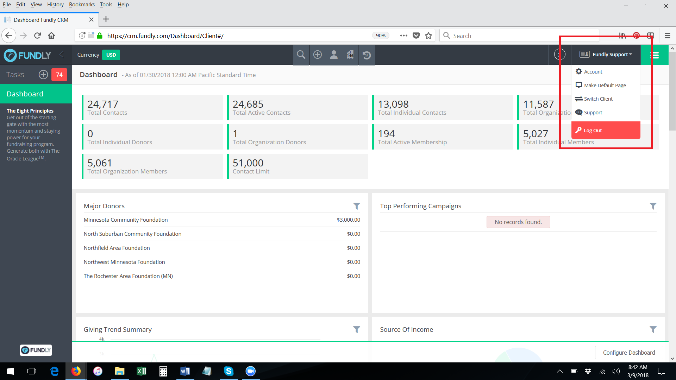This screenshot has width=676, height=380.
Task: Go to the browser home page icon
Action: click(x=51, y=36)
